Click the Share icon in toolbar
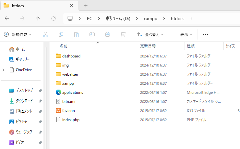240x149 pixels. coord(108,34)
